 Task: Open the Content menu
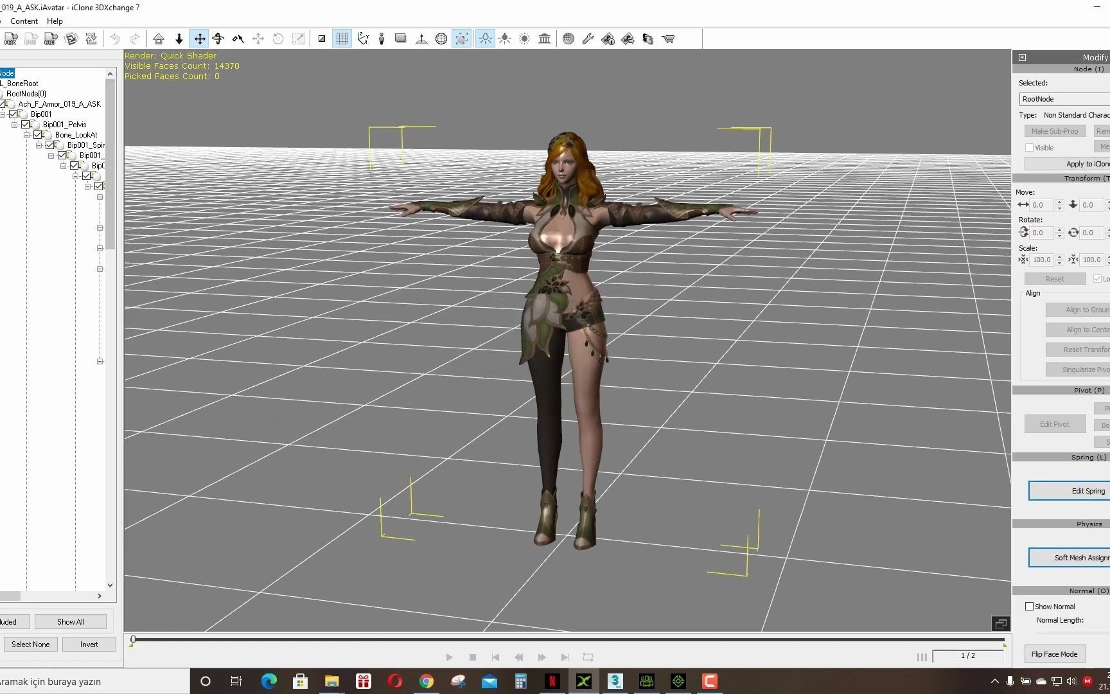pyautogui.click(x=24, y=21)
